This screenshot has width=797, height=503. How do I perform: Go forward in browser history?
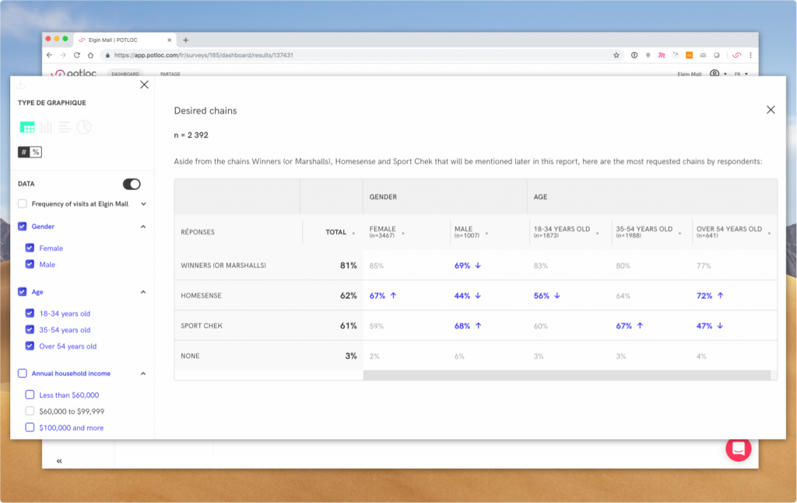63,55
